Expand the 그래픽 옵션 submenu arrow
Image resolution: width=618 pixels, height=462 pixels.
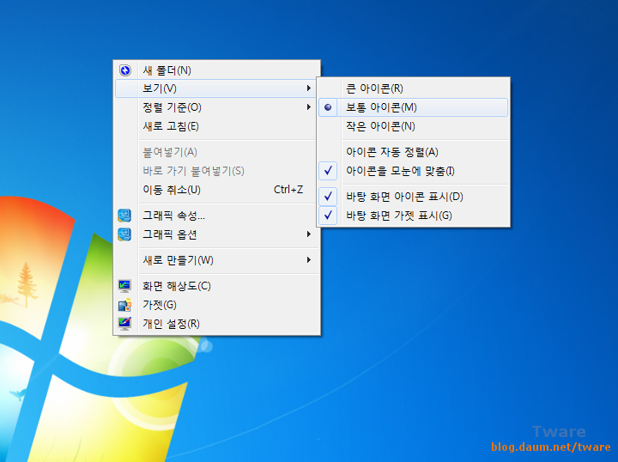[x=309, y=234]
